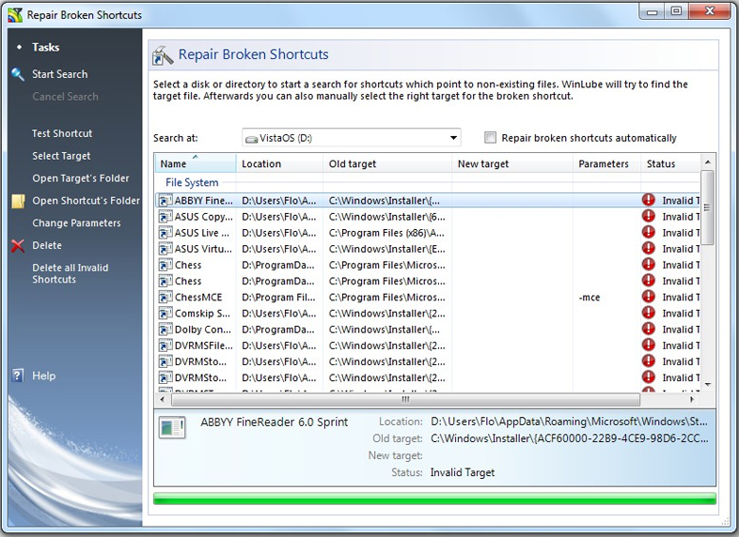Click the red Delete X icon
The width and height of the screenshot is (739, 537).
coord(17,246)
